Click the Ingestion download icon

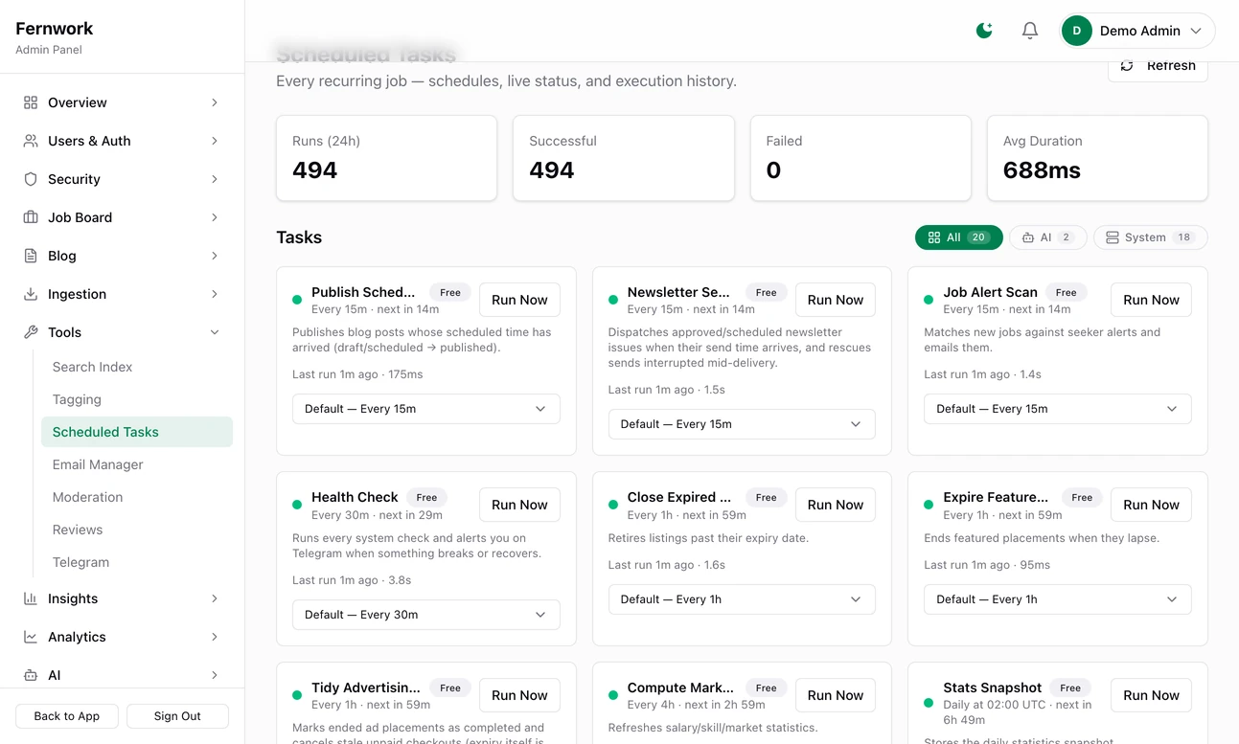[x=31, y=294]
